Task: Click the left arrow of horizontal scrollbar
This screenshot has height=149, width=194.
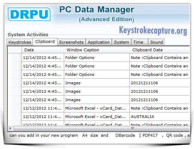Action: (10, 128)
